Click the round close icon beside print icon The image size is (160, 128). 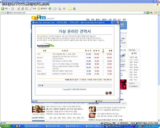point(110,93)
